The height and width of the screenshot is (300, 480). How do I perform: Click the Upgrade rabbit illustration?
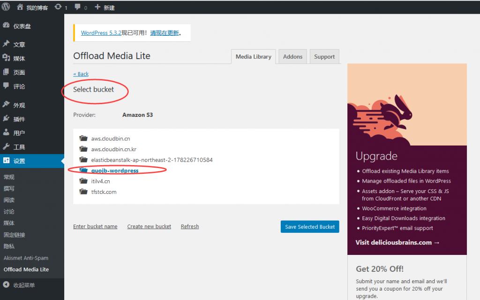(407, 104)
